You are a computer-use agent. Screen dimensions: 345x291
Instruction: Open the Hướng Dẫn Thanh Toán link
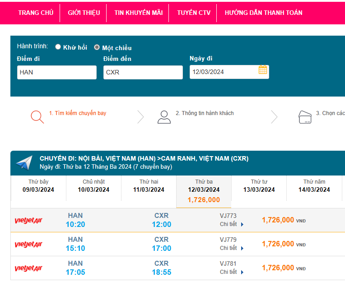(x=263, y=13)
